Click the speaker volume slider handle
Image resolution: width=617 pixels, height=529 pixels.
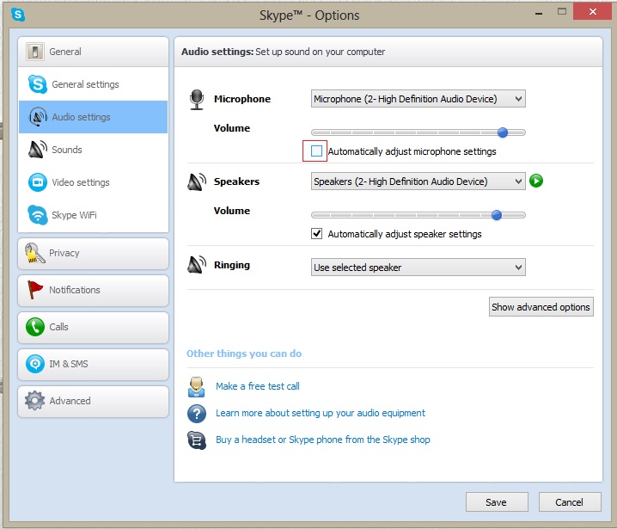click(x=497, y=215)
